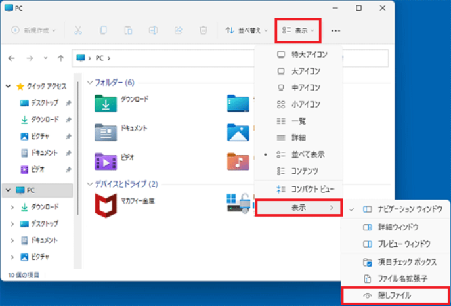The width and height of the screenshot is (451, 306).
Task: Click the chevron after PC in address bar
Action: click(109, 58)
